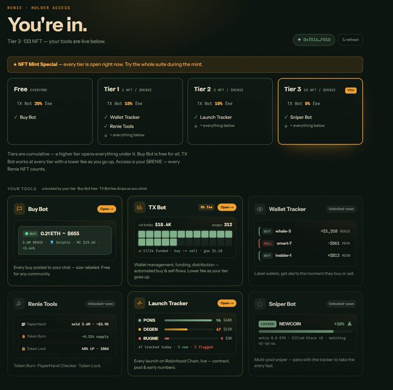Click the Dolphin emoji icon in buy alert
Viewport: 393px width, 390px height.
pos(51,242)
